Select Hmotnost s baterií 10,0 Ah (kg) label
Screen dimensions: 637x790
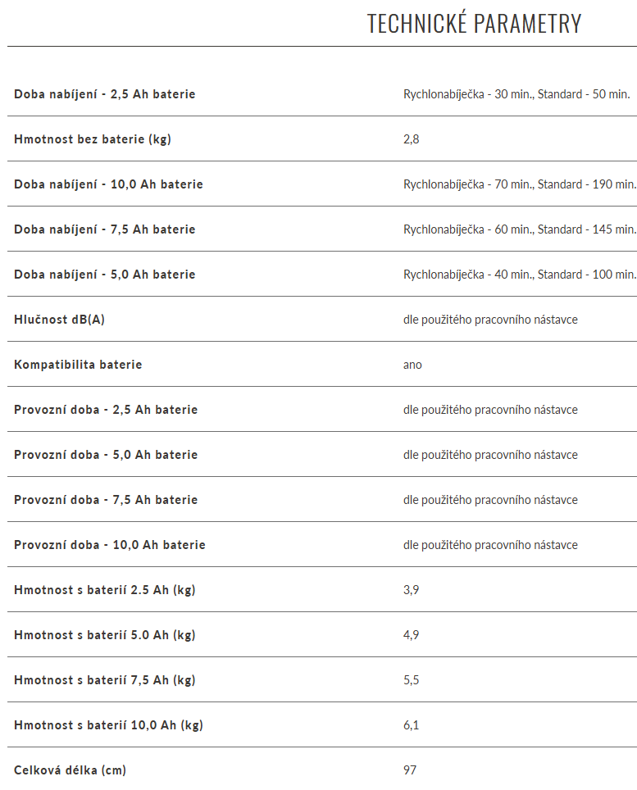pos(108,725)
